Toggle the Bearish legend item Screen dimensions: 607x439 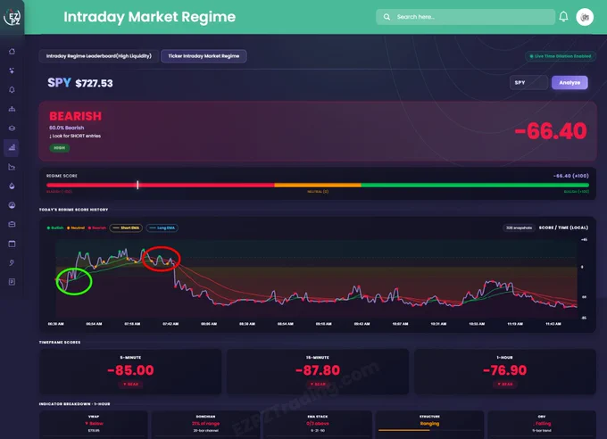(x=97, y=228)
